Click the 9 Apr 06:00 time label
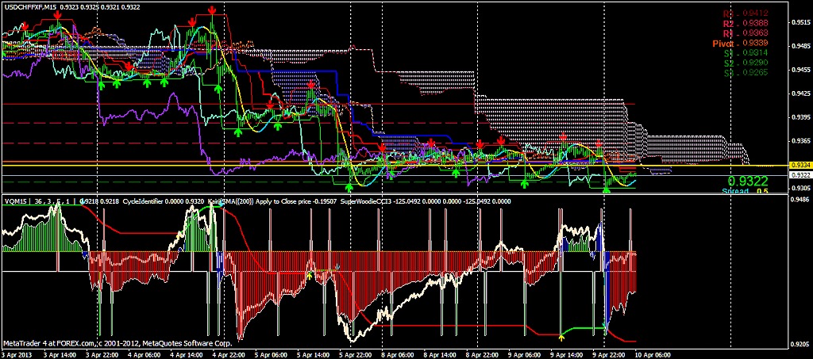 pyautogui.click(x=524, y=355)
